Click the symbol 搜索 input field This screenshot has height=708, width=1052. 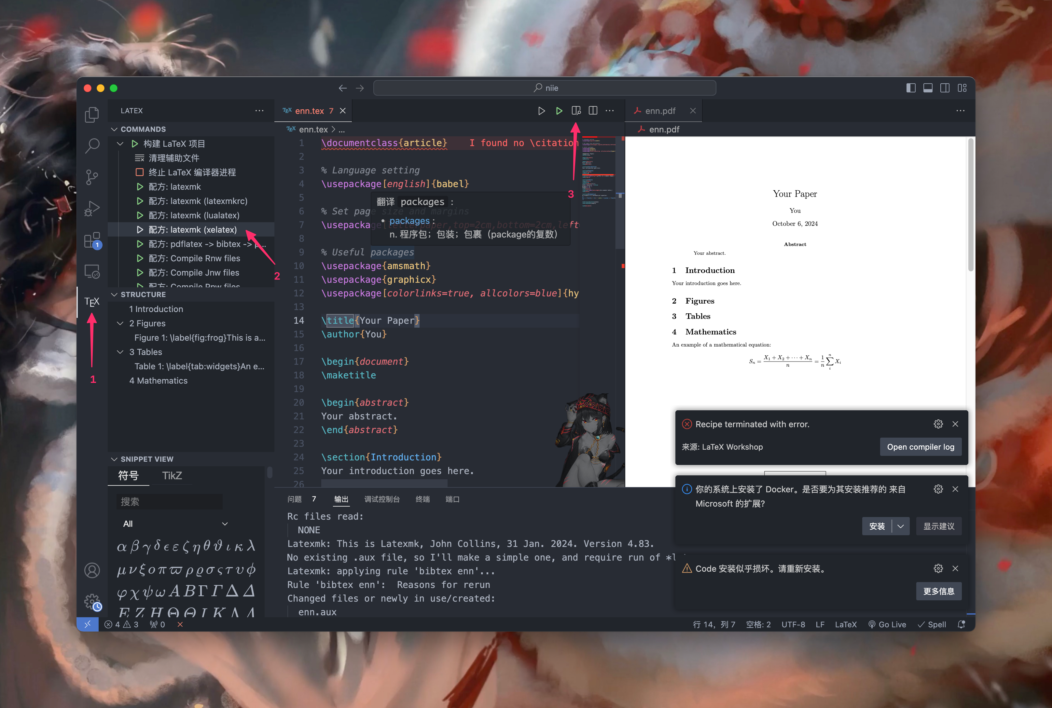[x=170, y=502]
